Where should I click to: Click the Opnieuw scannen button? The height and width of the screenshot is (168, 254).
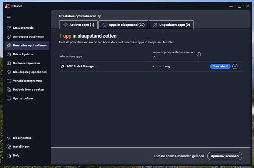pyautogui.click(x=225, y=156)
